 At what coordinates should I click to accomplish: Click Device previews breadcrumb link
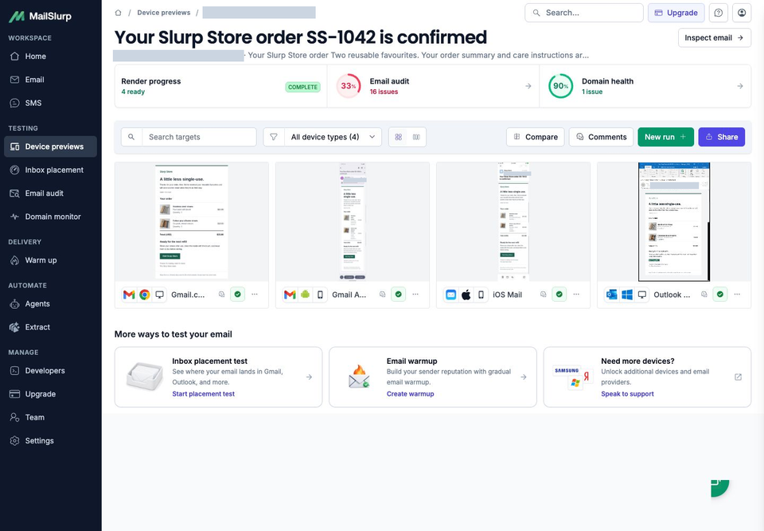point(164,13)
